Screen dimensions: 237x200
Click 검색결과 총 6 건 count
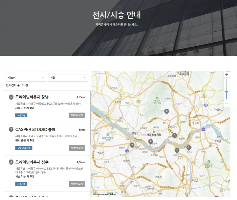tap(17, 85)
